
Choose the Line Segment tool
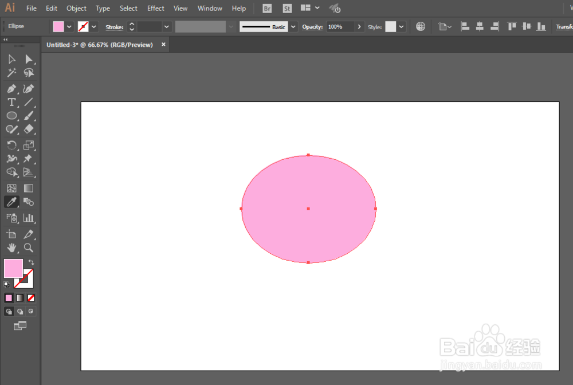tap(29, 103)
